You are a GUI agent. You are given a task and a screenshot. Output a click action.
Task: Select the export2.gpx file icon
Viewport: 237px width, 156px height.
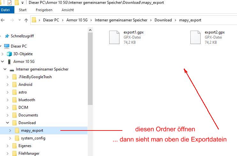click(195, 37)
